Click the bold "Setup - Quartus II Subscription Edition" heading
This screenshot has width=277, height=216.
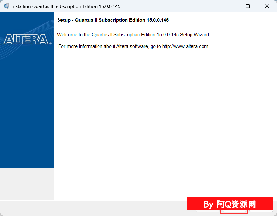(x=113, y=20)
